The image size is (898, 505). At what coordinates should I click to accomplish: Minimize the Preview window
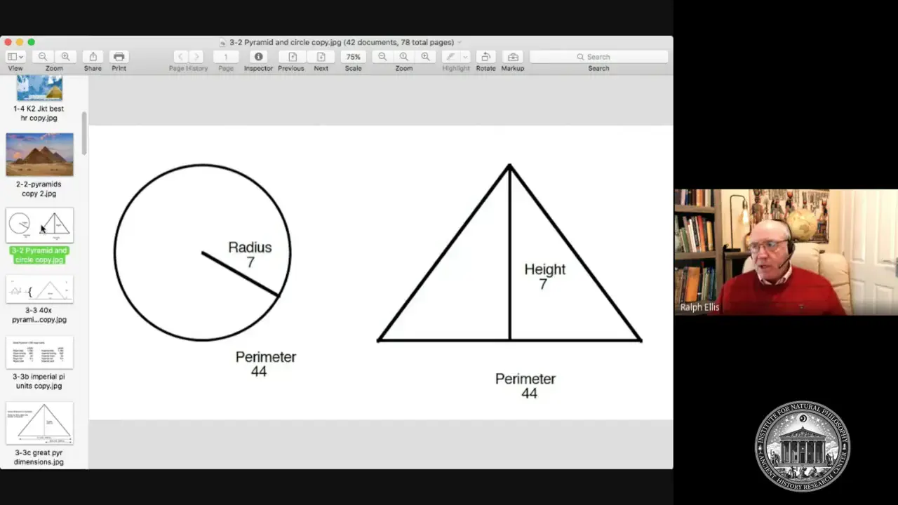pos(20,42)
